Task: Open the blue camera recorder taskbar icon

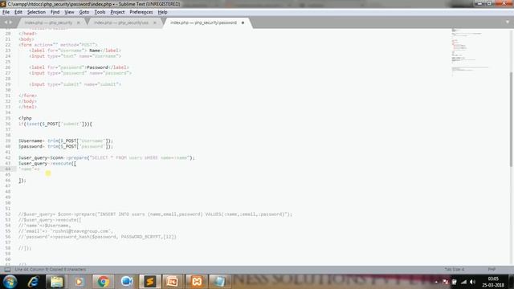Action: (x=126, y=282)
